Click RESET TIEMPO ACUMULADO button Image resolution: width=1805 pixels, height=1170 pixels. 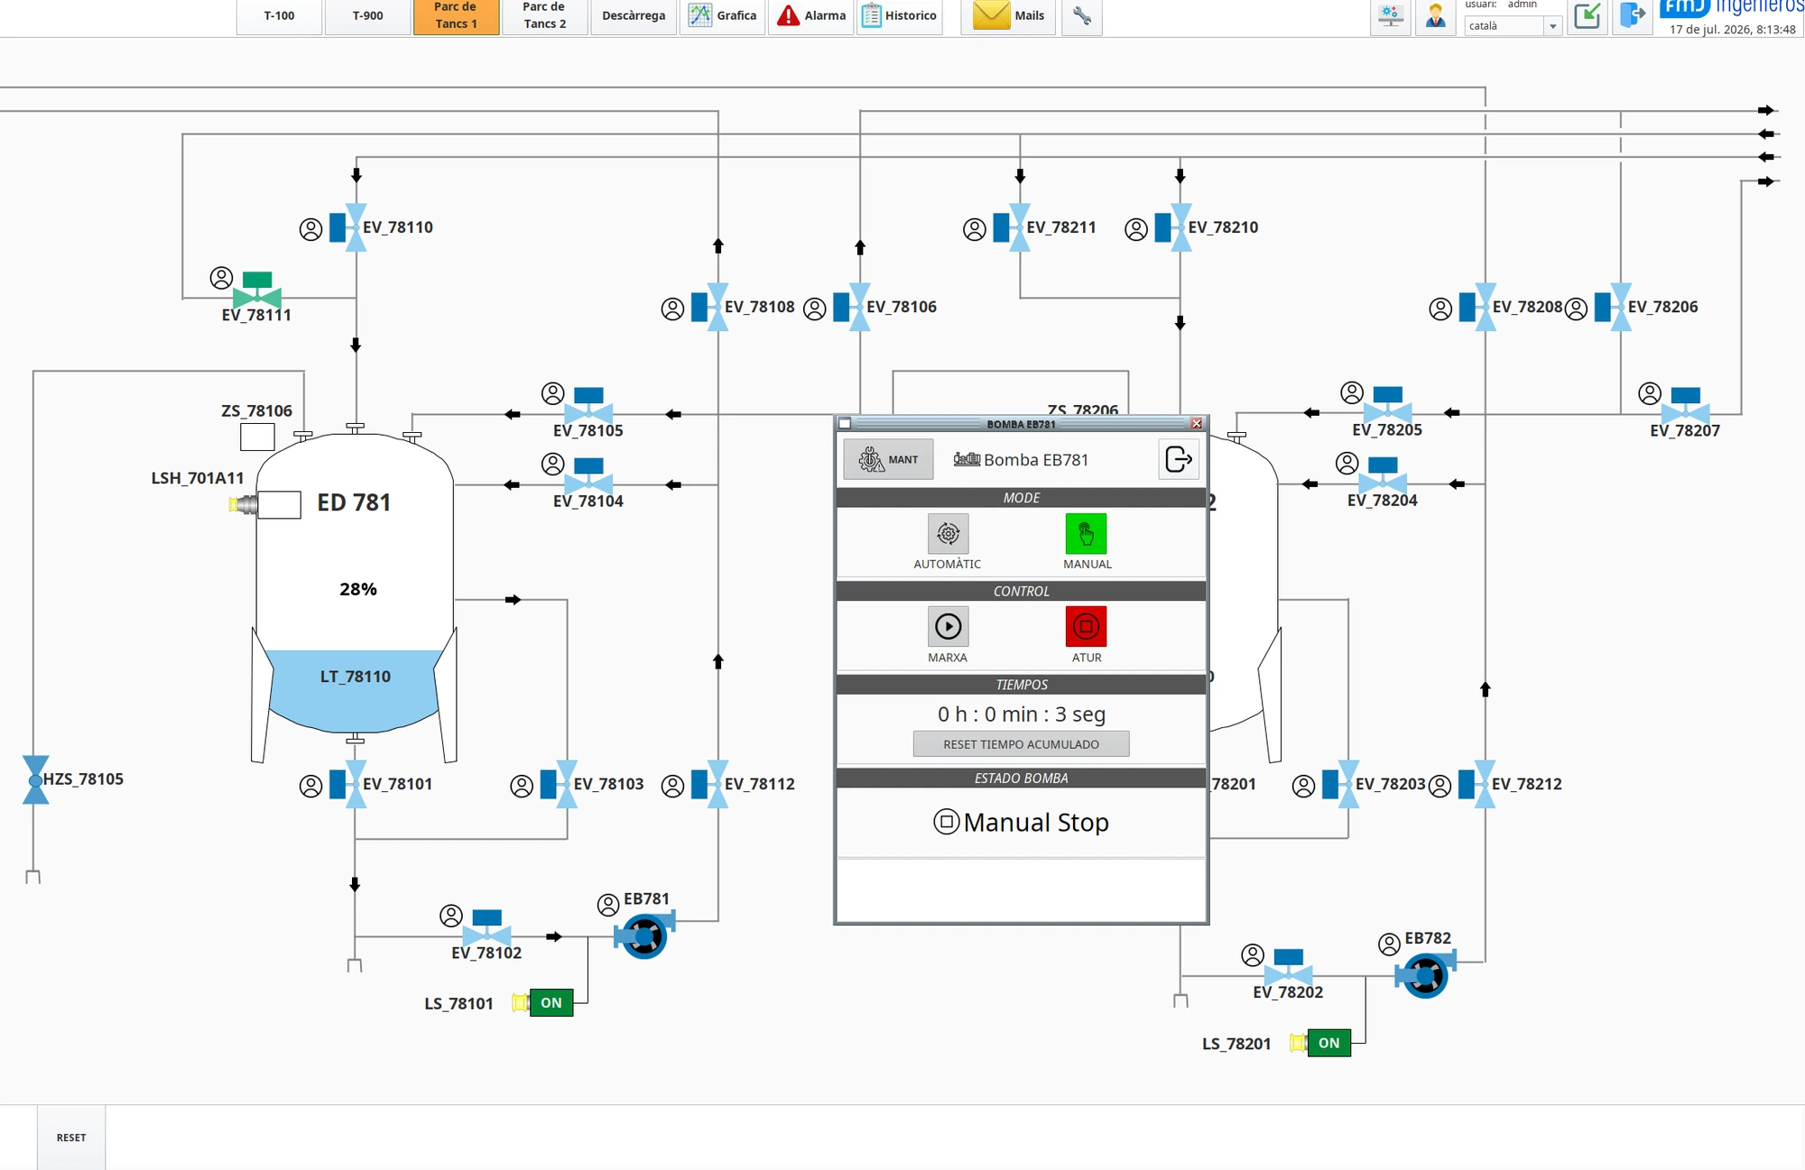1021,744
